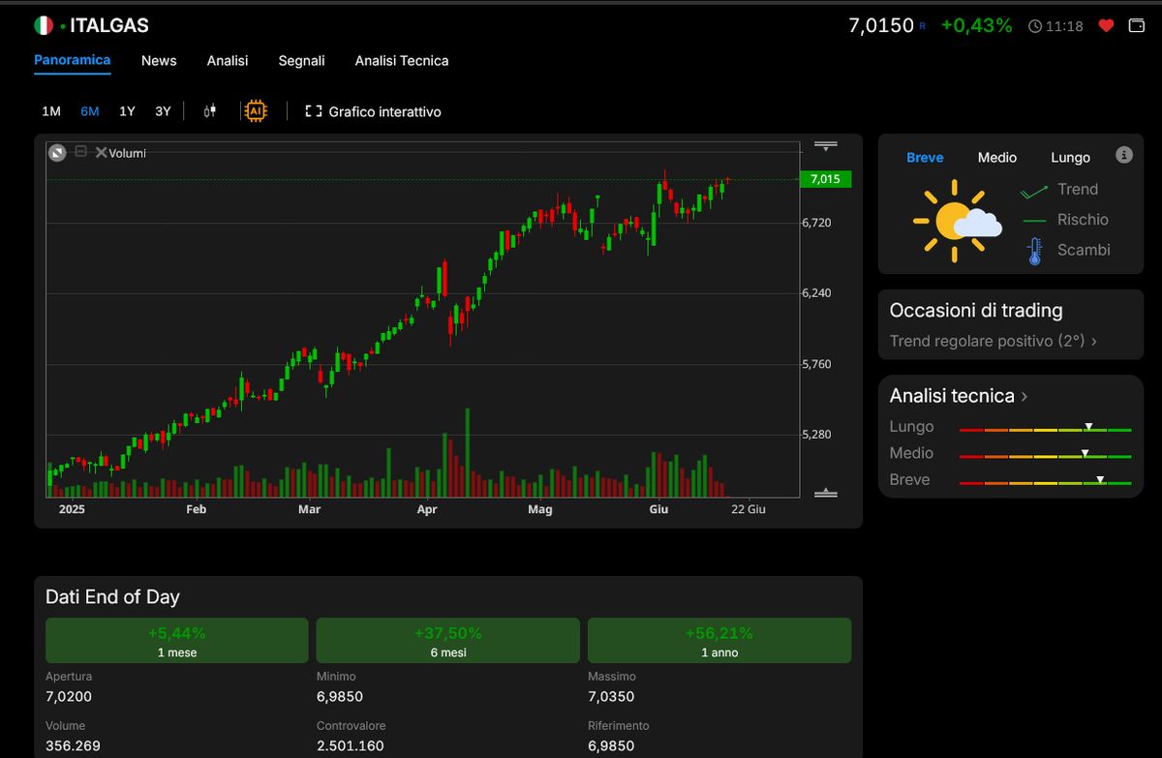Click the 7,0150 last price value

(x=880, y=26)
